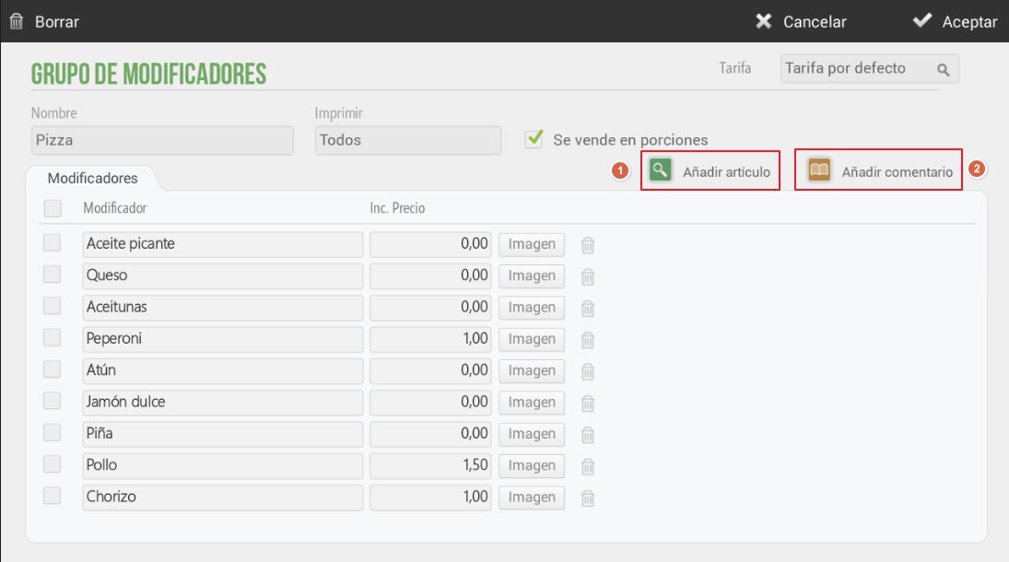Click the Imagen button for Jamón dulce
Screen dimensions: 1009x562
point(532,403)
